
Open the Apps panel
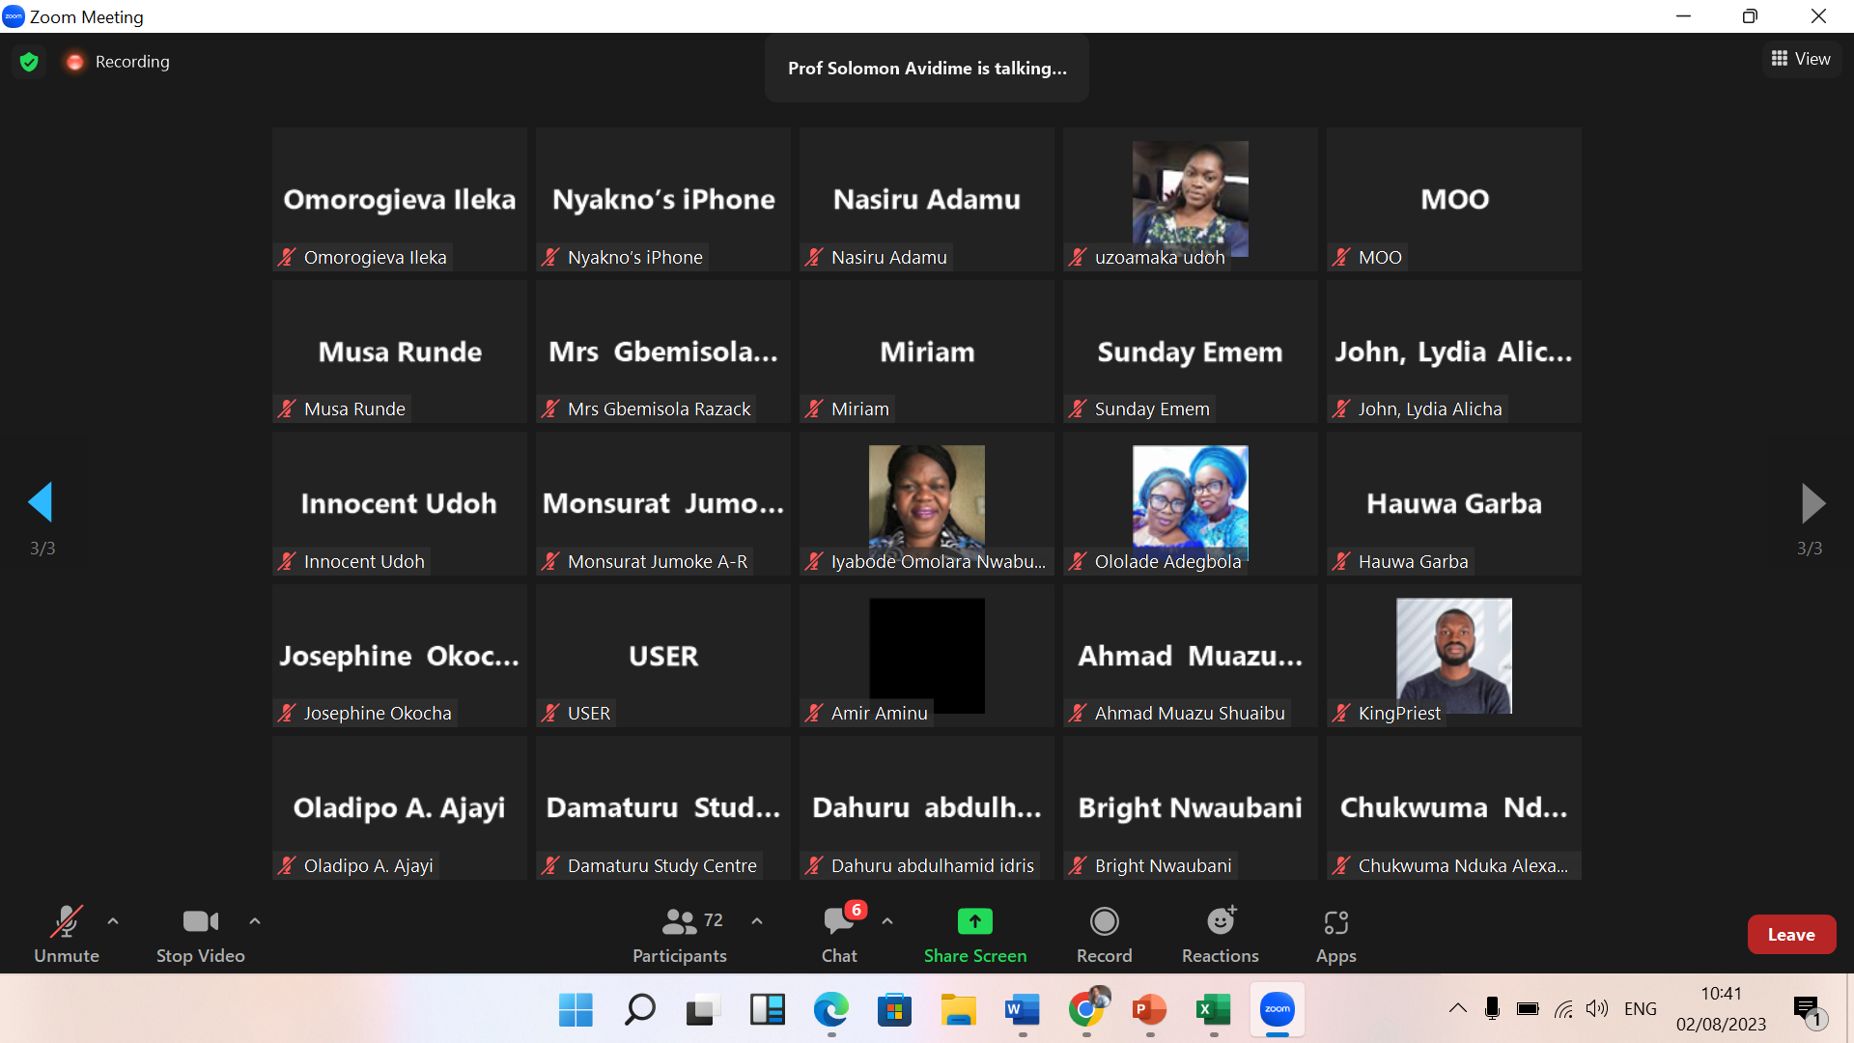pos(1336,935)
